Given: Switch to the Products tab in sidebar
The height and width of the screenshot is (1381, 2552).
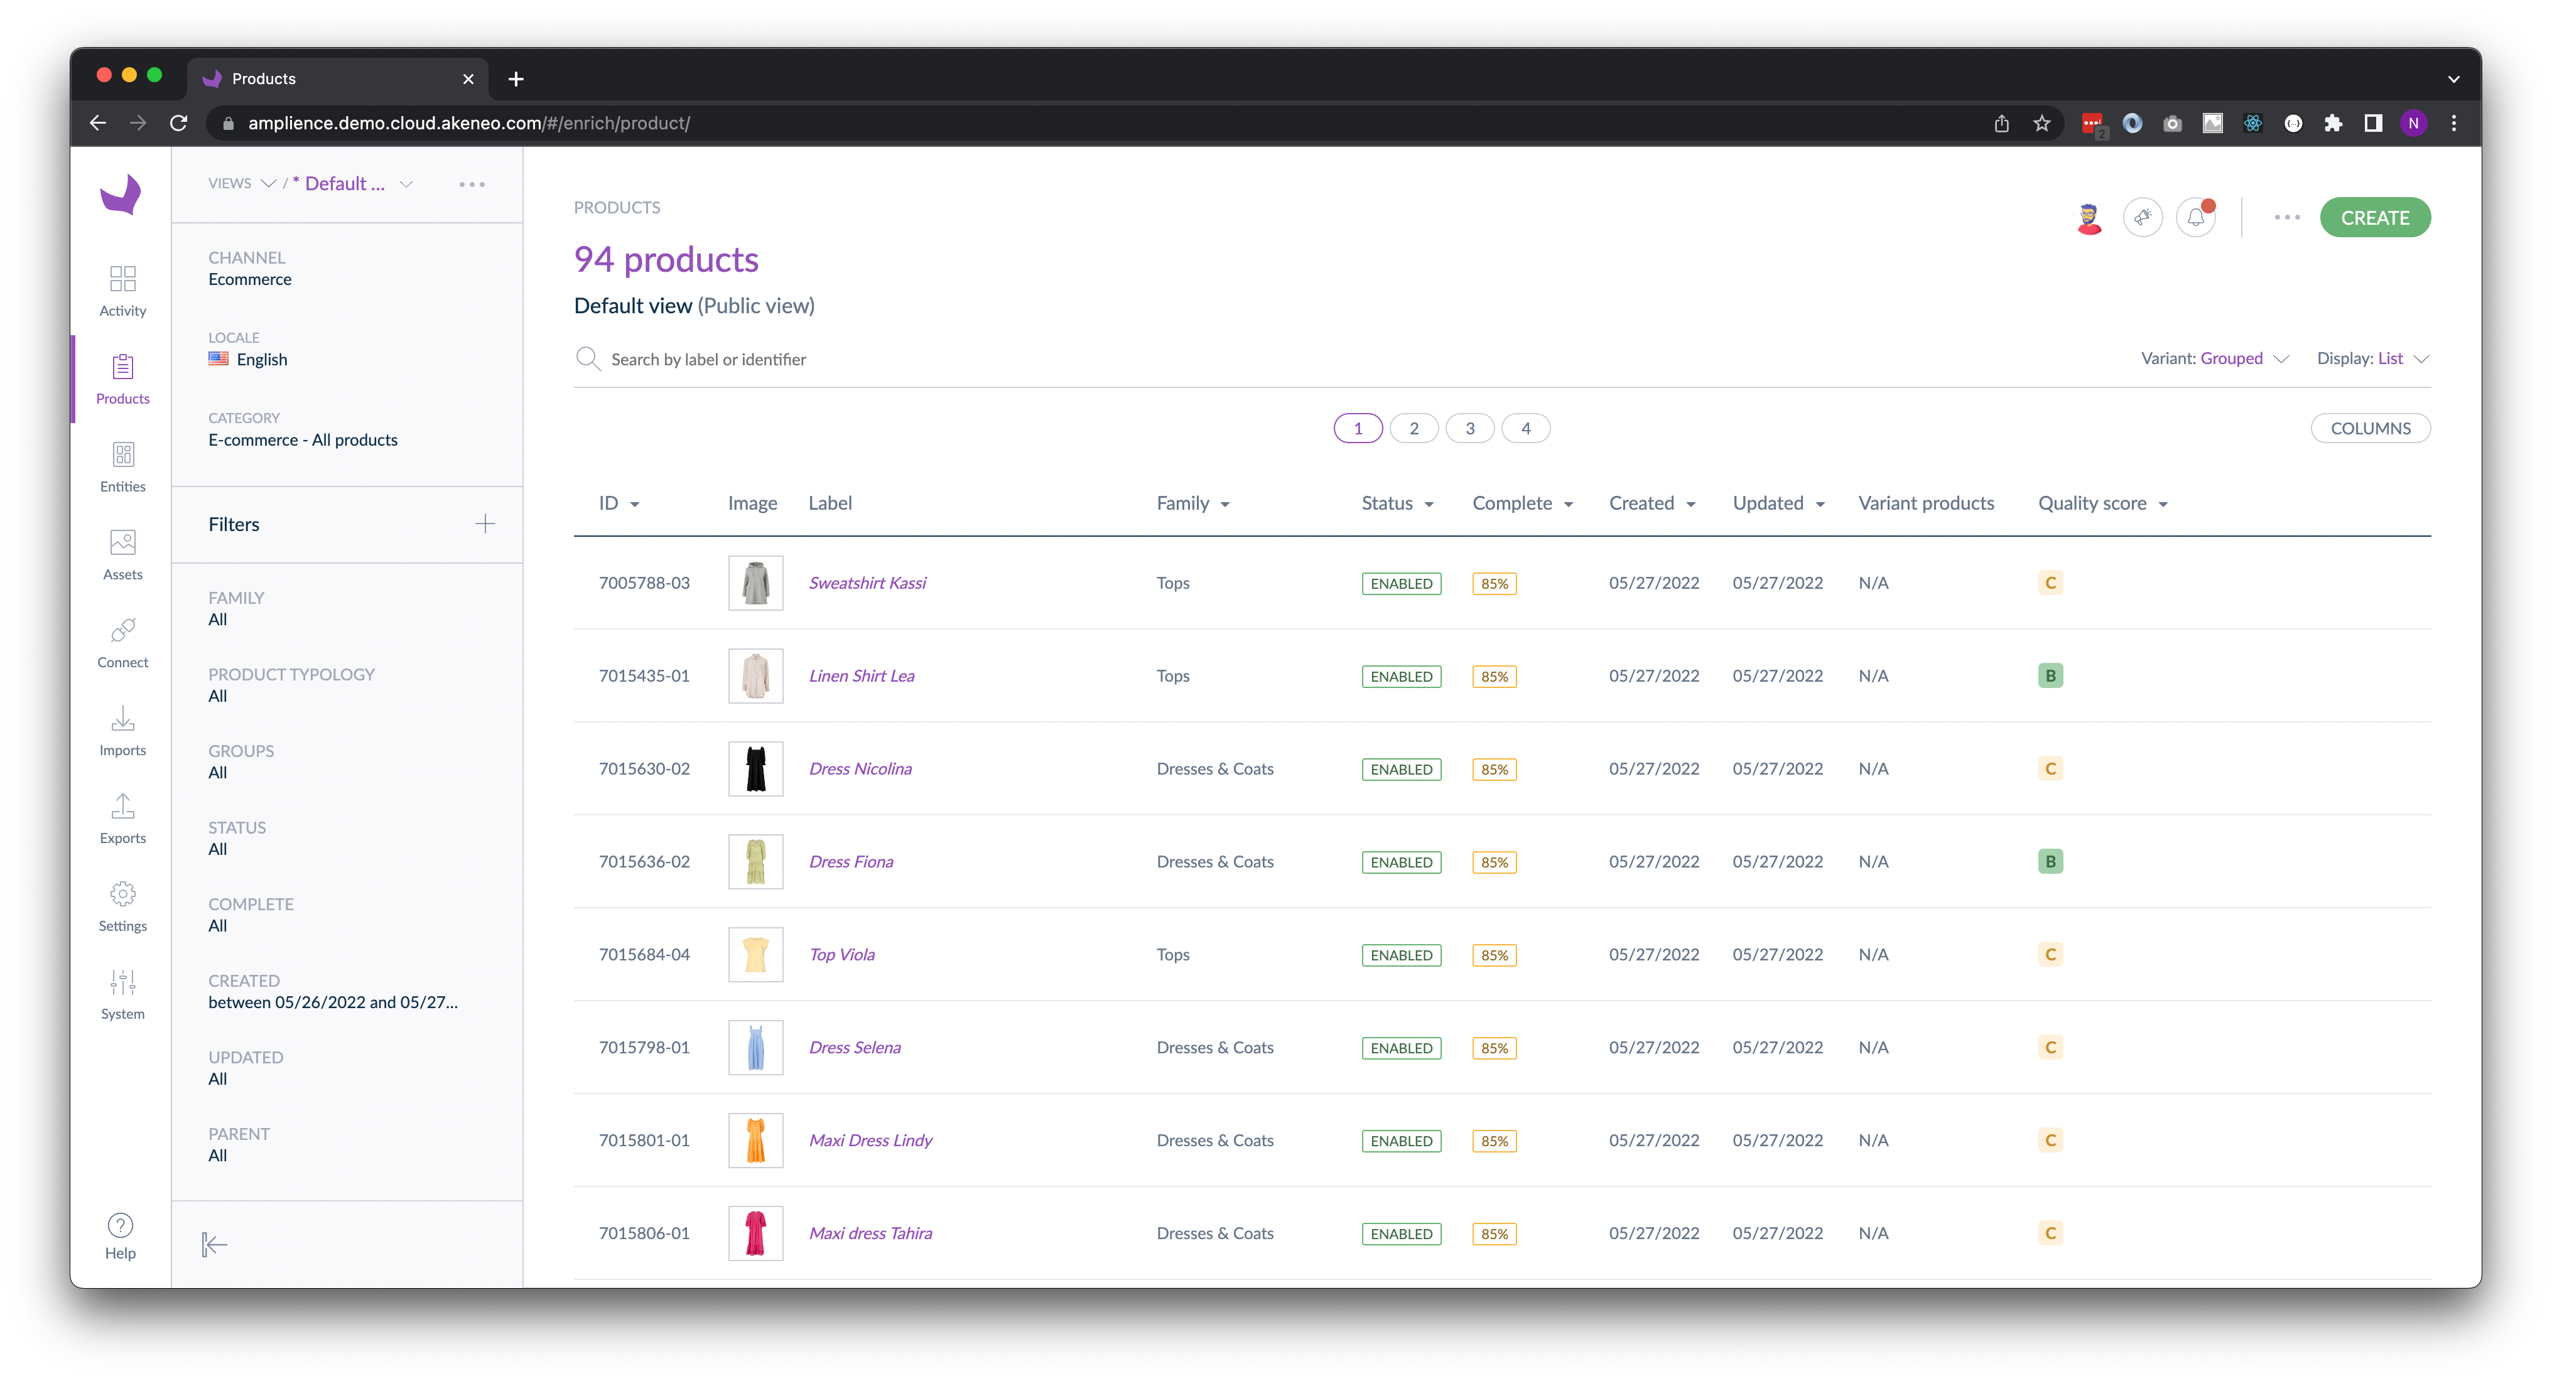Looking at the screenshot, I should point(122,377).
